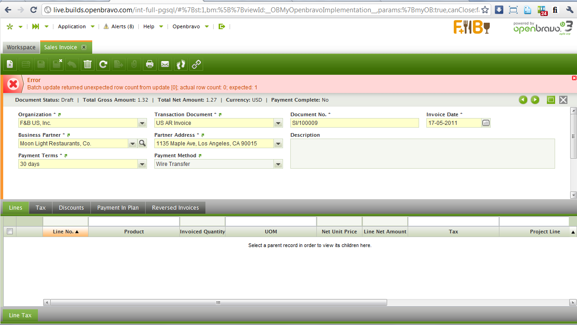The image size is (577, 325).
Task: Switch to the Payment In Plan tab
Action: pyautogui.click(x=118, y=208)
